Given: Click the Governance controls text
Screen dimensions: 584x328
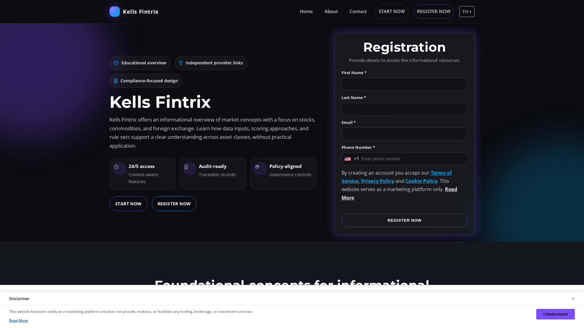Looking at the screenshot, I should [290, 175].
